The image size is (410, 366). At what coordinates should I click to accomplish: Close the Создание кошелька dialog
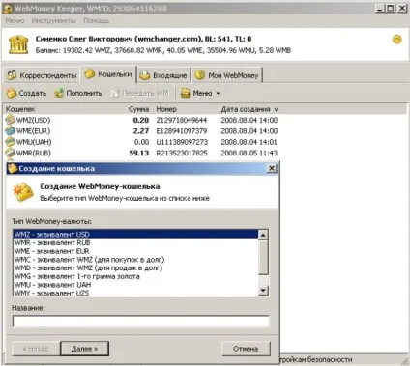click(x=272, y=168)
